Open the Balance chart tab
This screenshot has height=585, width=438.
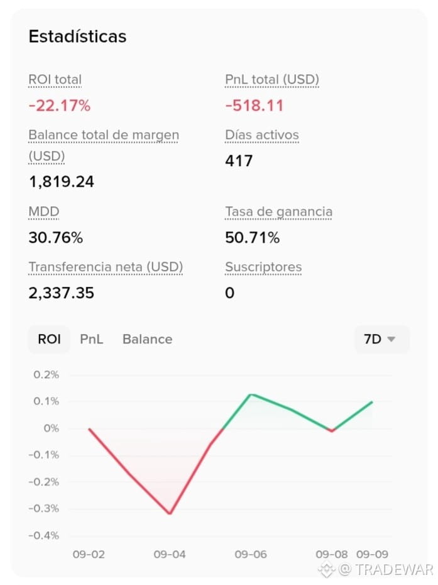tap(147, 339)
